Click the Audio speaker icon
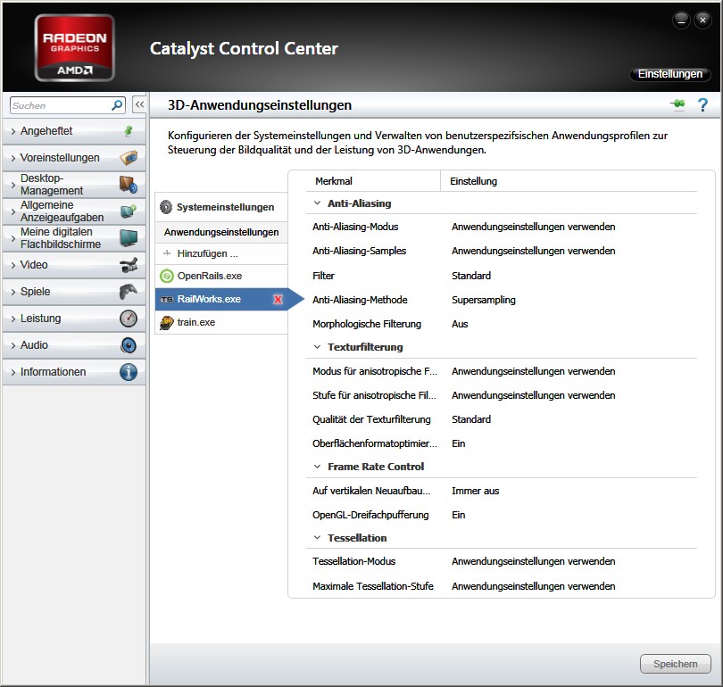Image resolution: width=723 pixels, height=687 pixels. tap(129, 345)
